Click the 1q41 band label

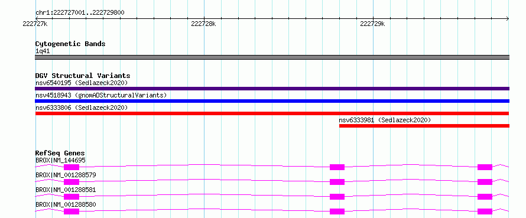[43, 51]
